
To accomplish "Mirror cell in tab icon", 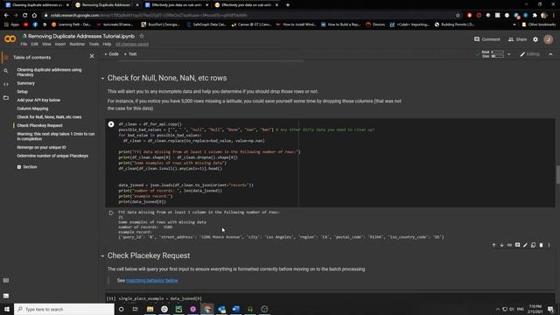I will click(x=533, y=245).
